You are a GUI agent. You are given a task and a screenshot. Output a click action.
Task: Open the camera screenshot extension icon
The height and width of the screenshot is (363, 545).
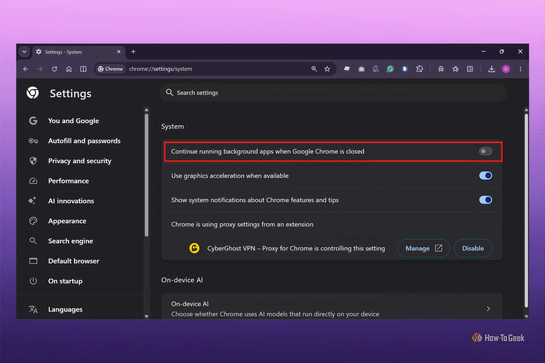coord(361,69)
